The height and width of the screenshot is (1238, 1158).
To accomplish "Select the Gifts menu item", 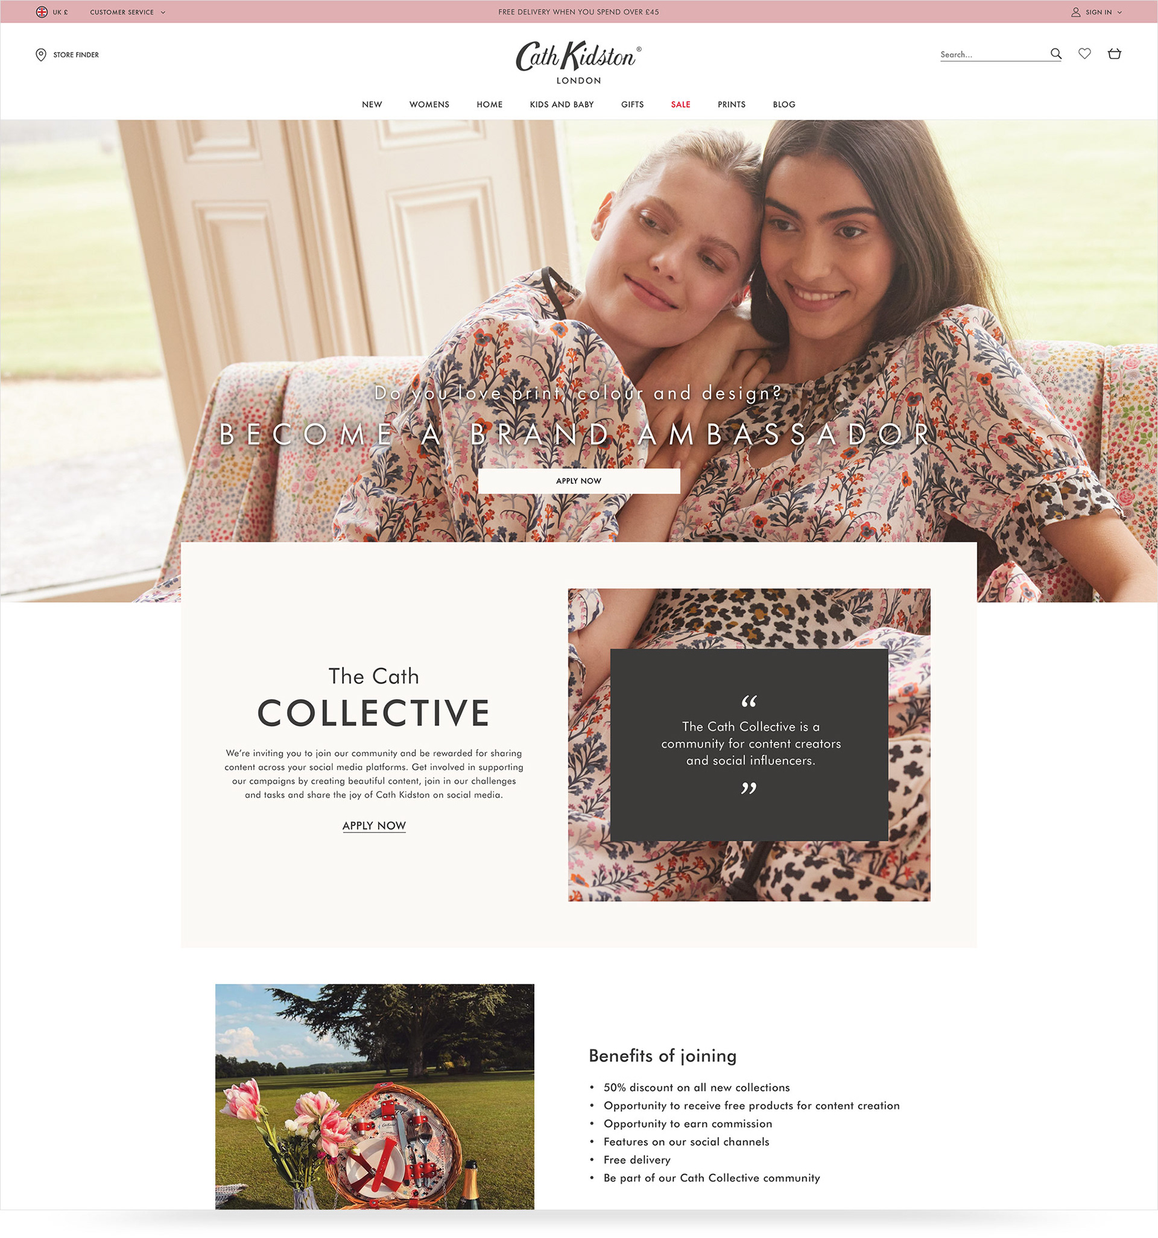I will click(632, 104).
